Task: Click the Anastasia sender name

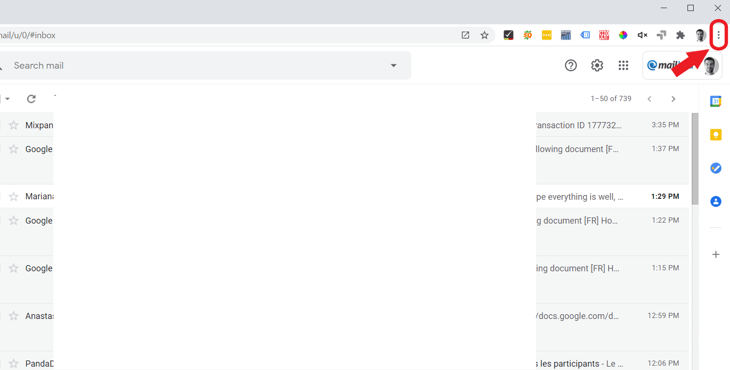Action: [x=39, y=316]
